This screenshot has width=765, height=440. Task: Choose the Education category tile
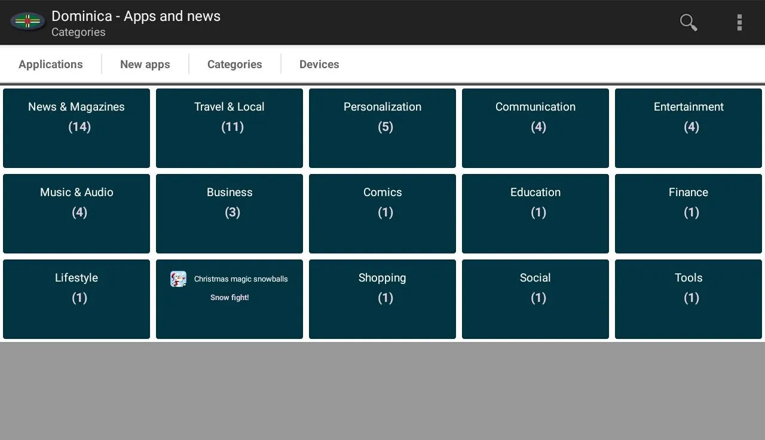tap(535, 213)
